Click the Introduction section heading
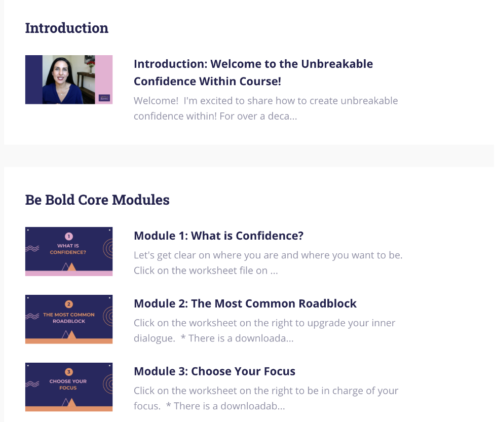 [66, 28]
